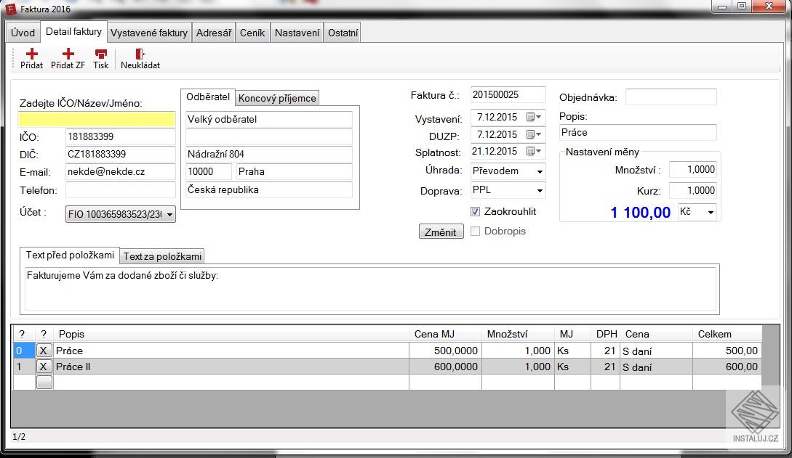
Task: Click the Neukládat exit icon
Action: pos(140,54)
